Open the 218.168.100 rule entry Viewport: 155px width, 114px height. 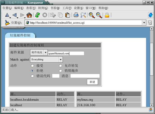tap(86, 105)
